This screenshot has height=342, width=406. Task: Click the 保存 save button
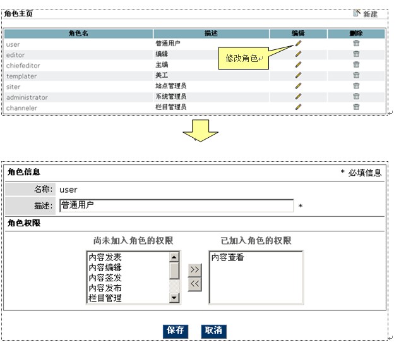click(176, 331)
